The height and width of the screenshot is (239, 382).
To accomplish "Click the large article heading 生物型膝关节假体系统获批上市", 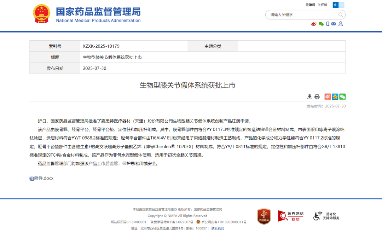I will click(187, 85).
